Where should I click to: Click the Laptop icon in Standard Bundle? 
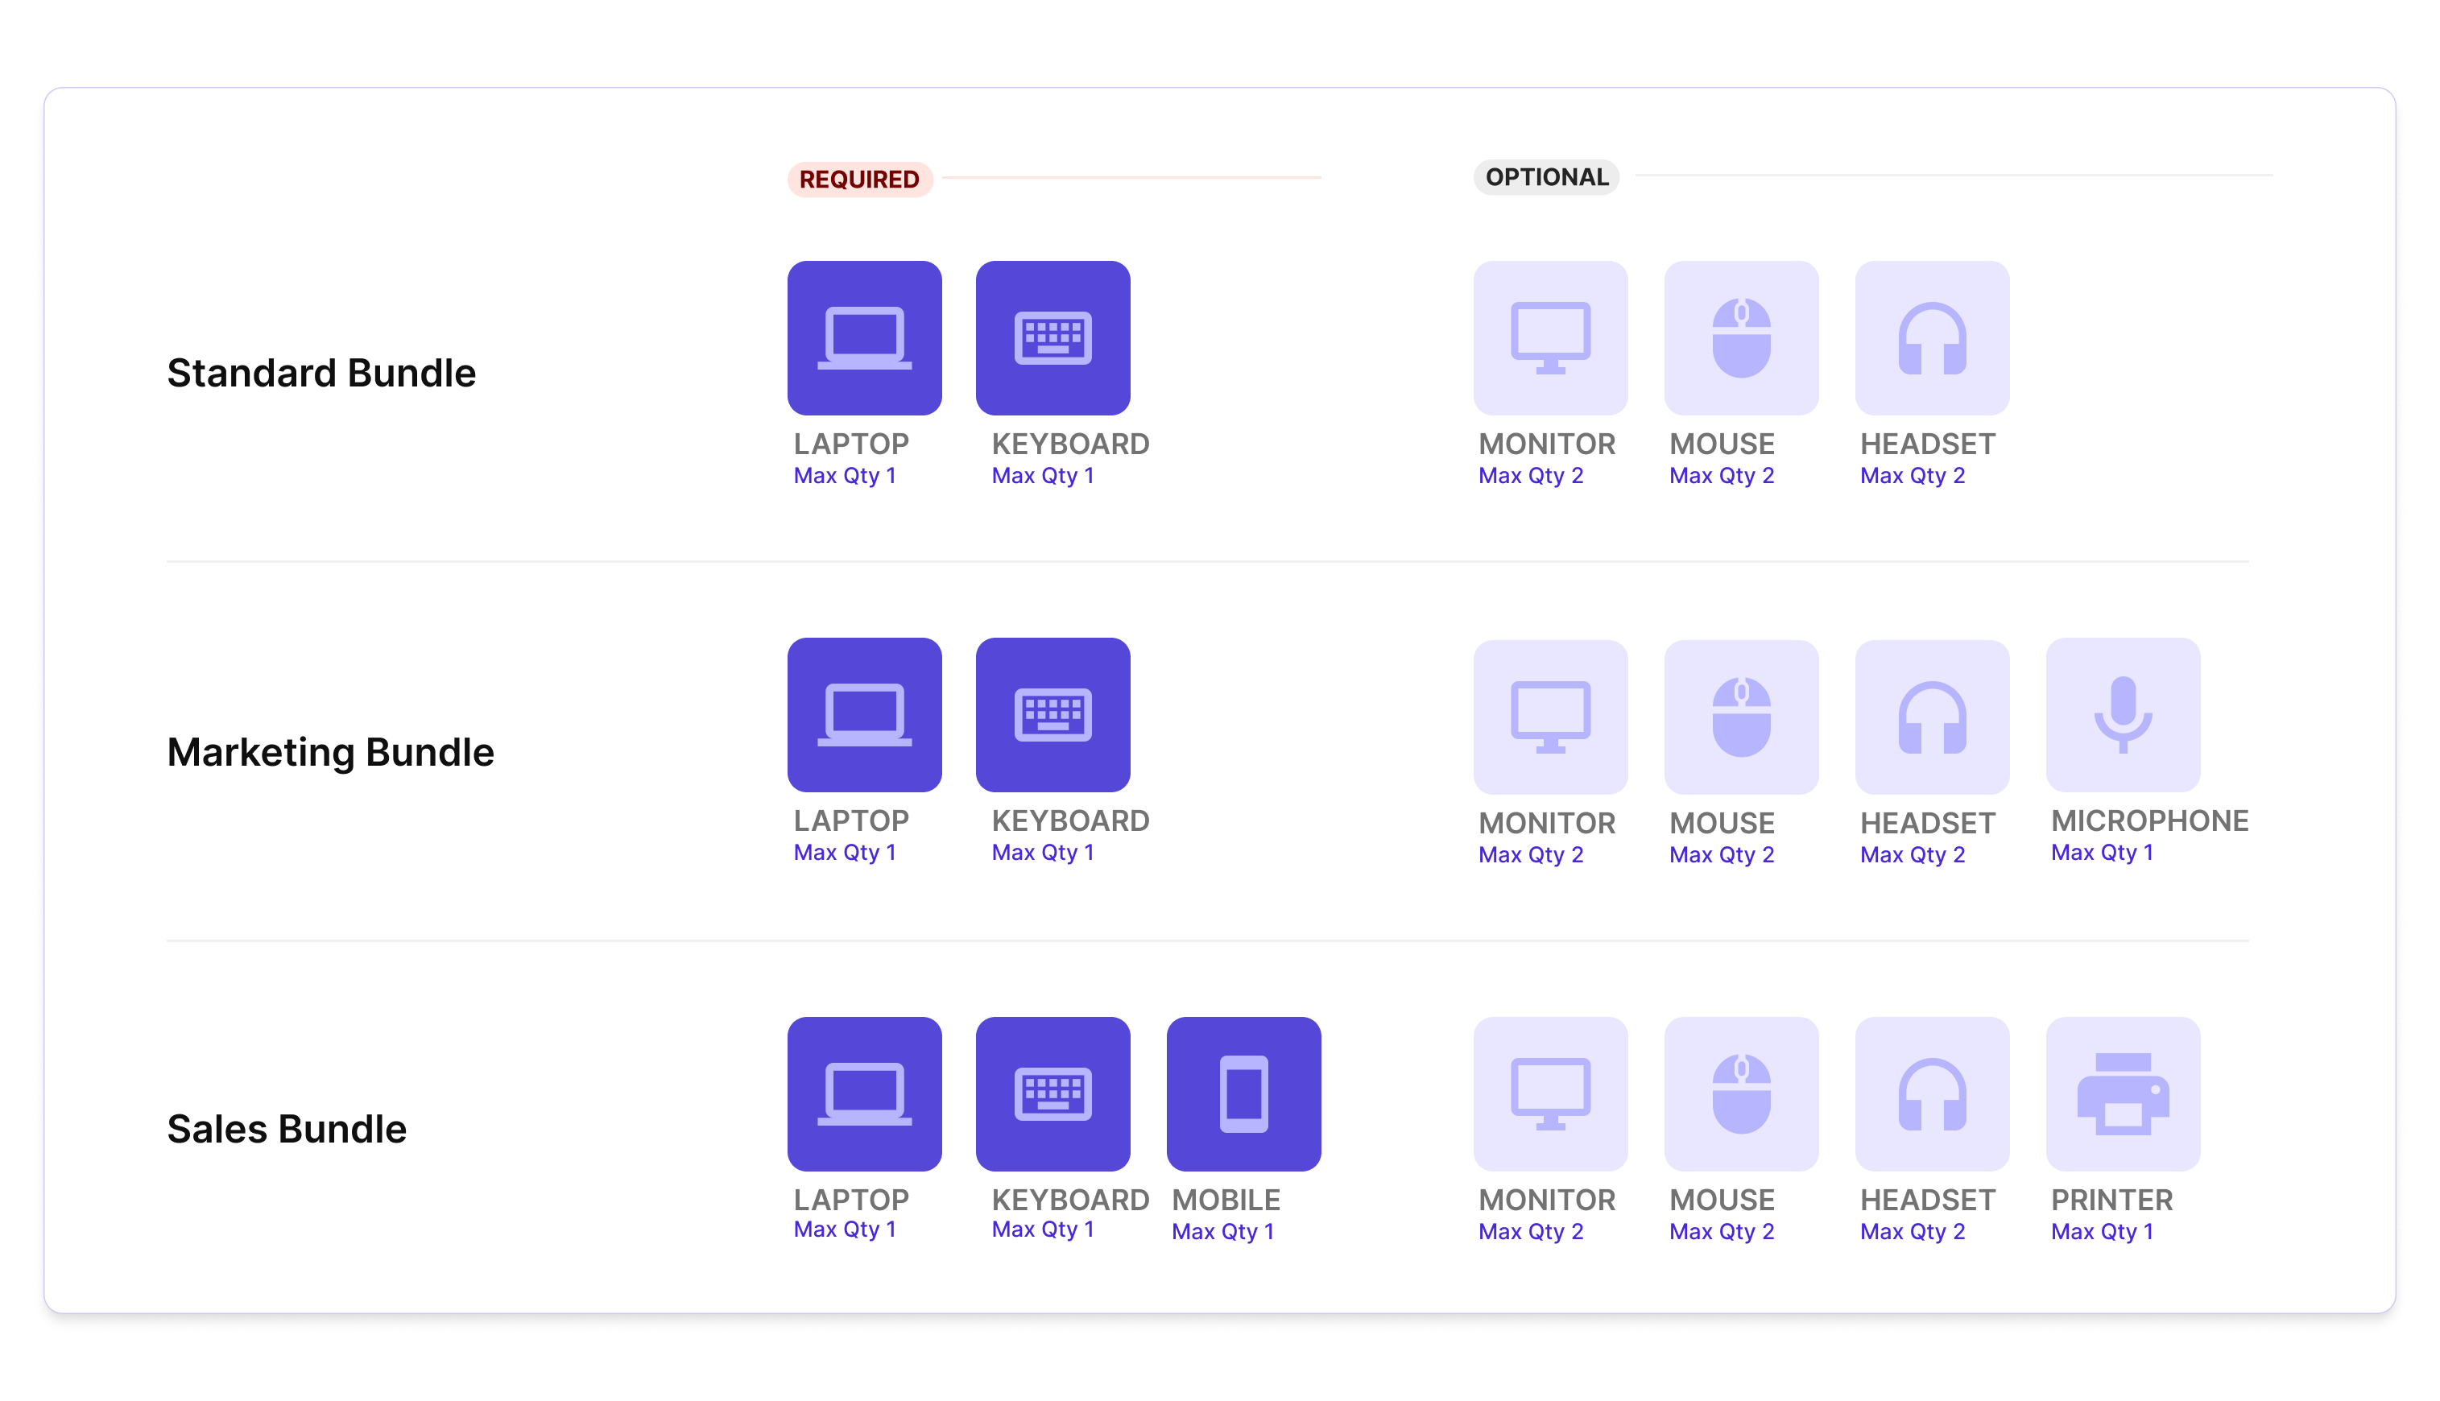(864, 337)
